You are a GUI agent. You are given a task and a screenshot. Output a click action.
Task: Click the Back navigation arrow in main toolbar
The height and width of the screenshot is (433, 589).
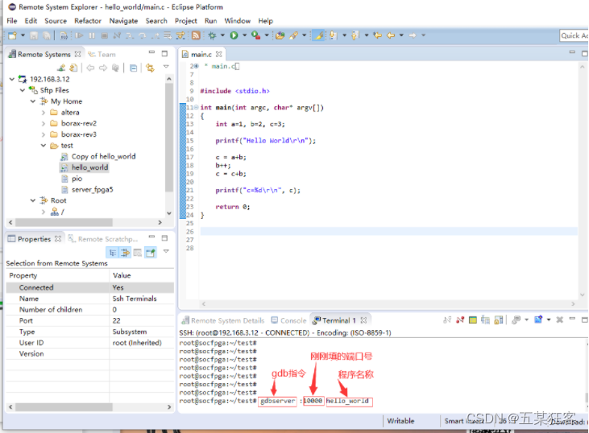[391, 35]
